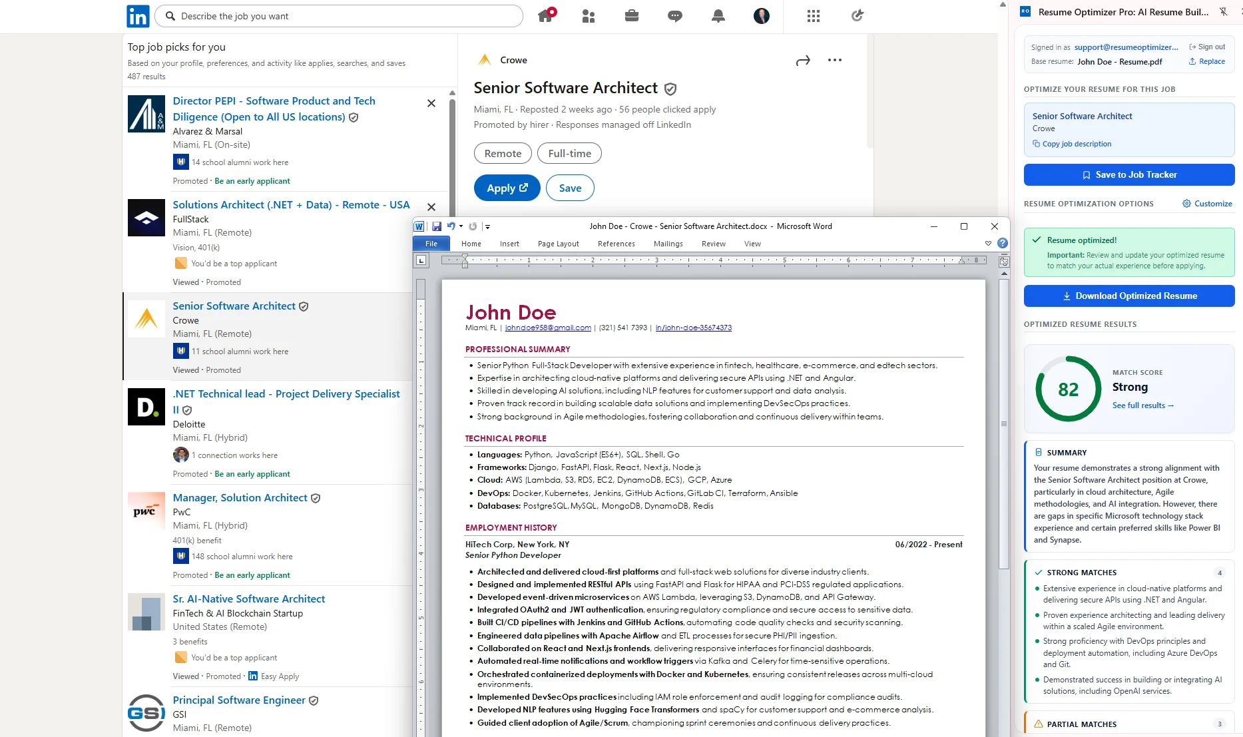This screenshot has height=737, width=1243.
Task: Open johndoe958@gmail.com link in resume
Action: 548,328
